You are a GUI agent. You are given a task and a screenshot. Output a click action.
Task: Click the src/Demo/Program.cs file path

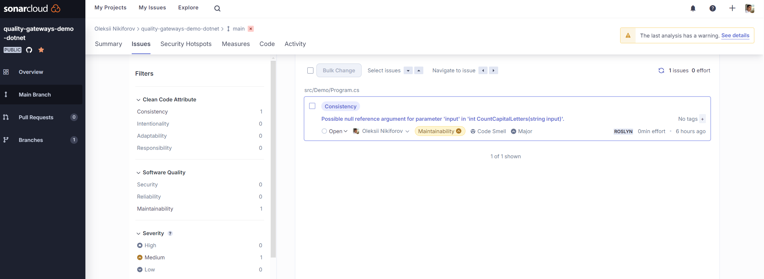point(332,90)
